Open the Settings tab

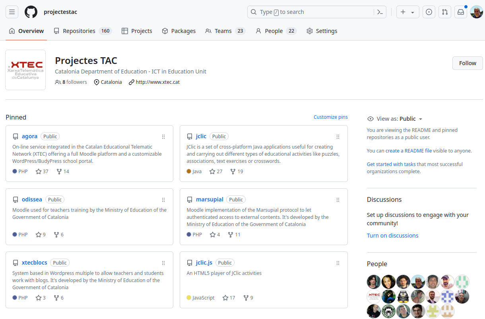coord(322,31)
